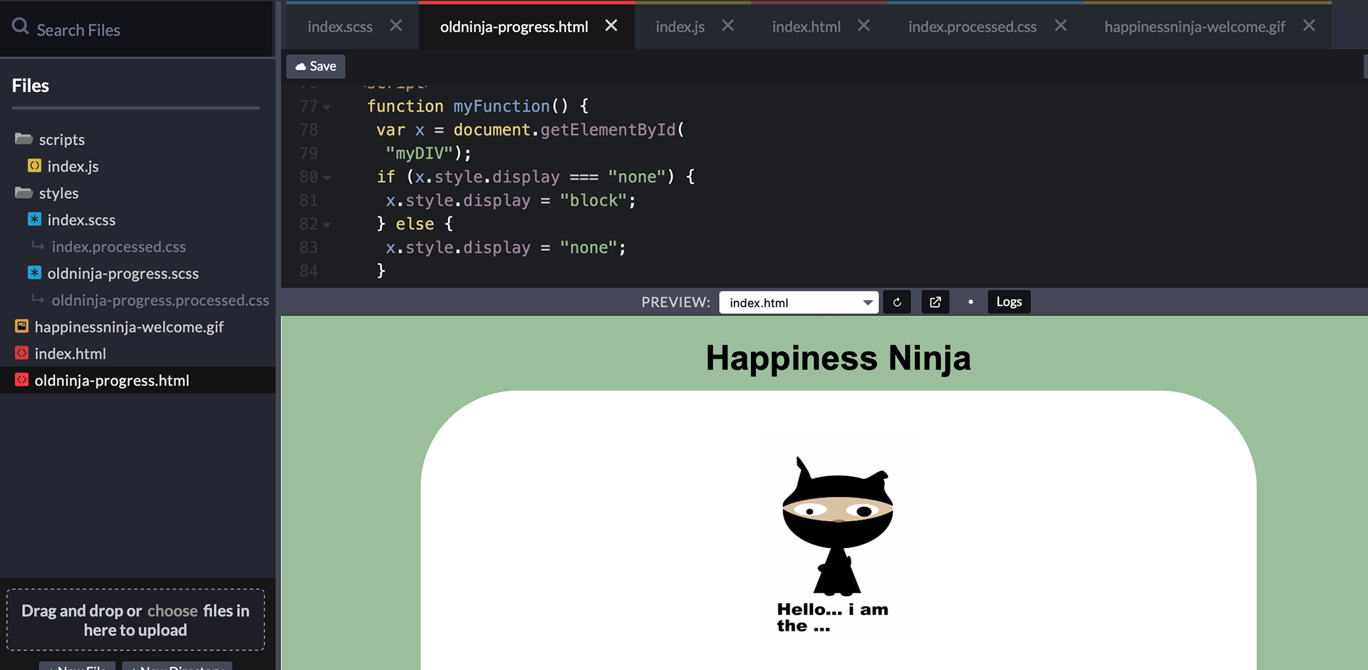Fold code at line 77
1368x670 pixels.
327,107
